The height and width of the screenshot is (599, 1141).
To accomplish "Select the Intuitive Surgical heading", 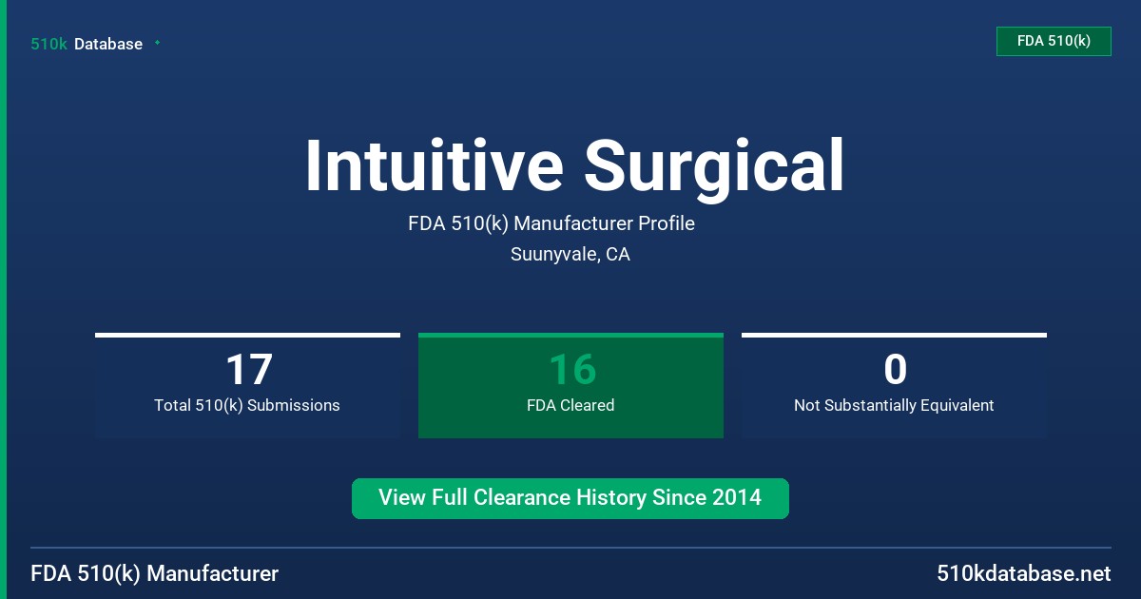I will [x=574, y=165].
